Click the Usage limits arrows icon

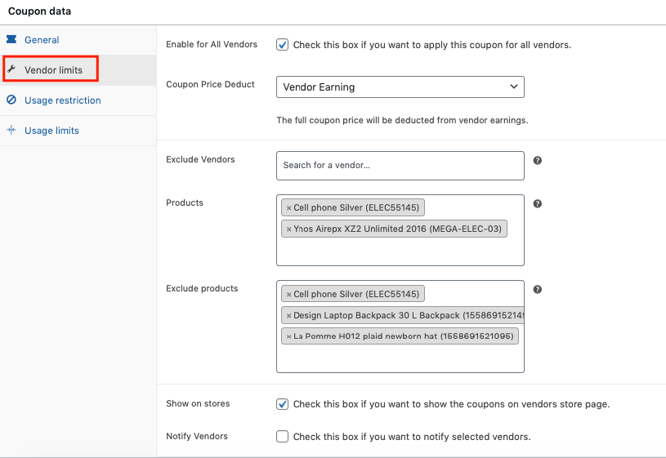pyautogui.click(x=11, y=130)
